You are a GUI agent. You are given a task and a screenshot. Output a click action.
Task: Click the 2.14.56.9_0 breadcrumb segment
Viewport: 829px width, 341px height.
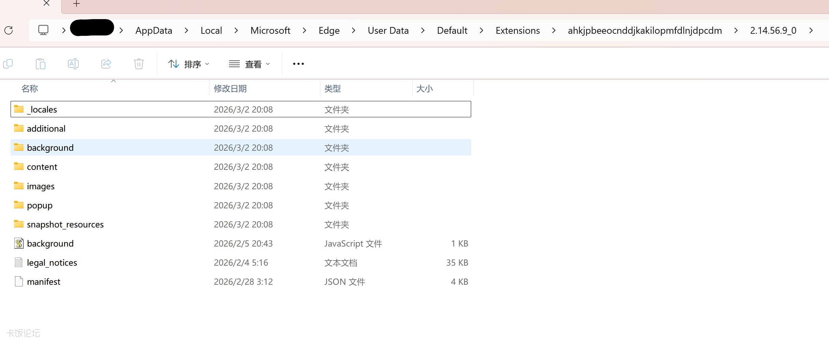pyautogui.click(x=773, y=30)
